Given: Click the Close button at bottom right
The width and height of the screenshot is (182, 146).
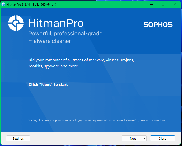Looking at the screenshot, I should [162, 139].
